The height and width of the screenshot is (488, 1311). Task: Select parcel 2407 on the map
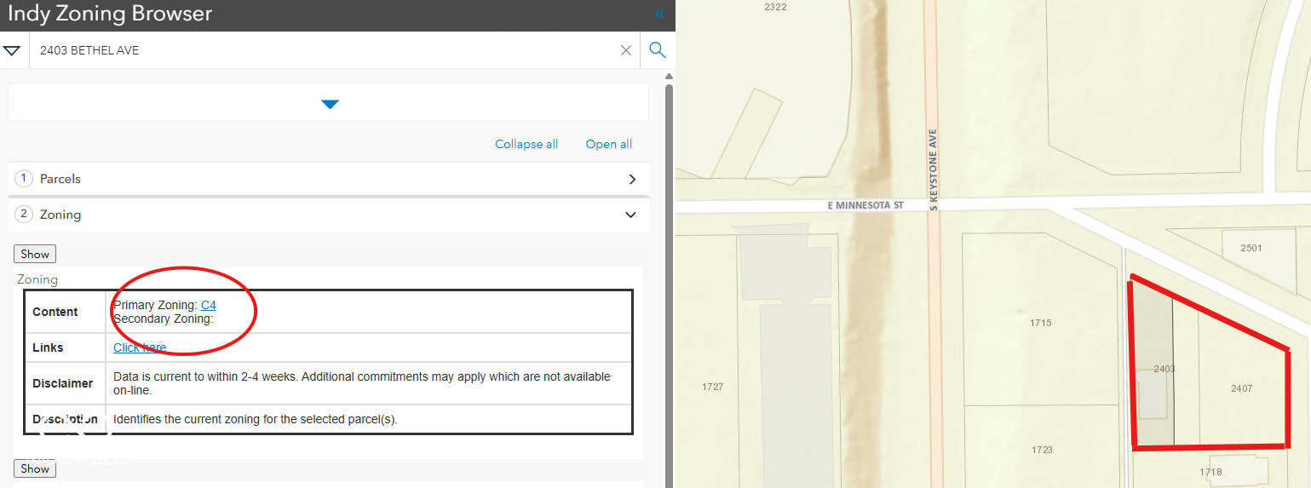(1241, 388)
